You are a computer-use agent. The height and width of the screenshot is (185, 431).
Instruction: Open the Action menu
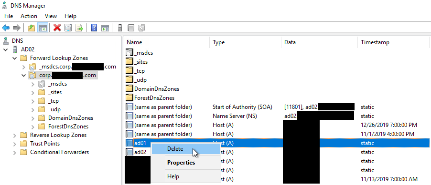29,16
